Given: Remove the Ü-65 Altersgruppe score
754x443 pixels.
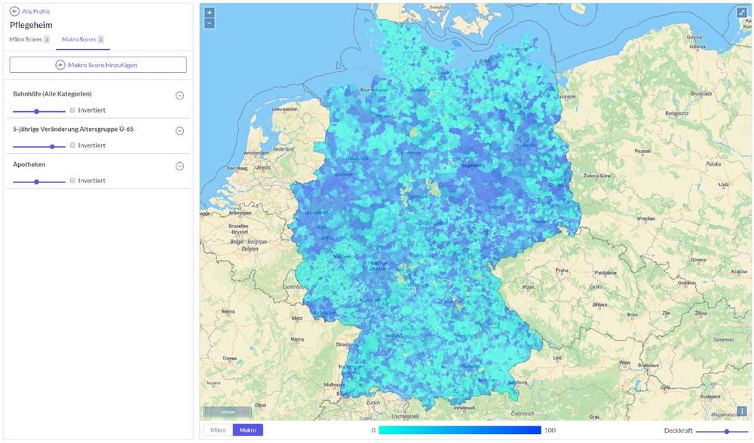Looking at the screenshot, I should click(179, 131).
